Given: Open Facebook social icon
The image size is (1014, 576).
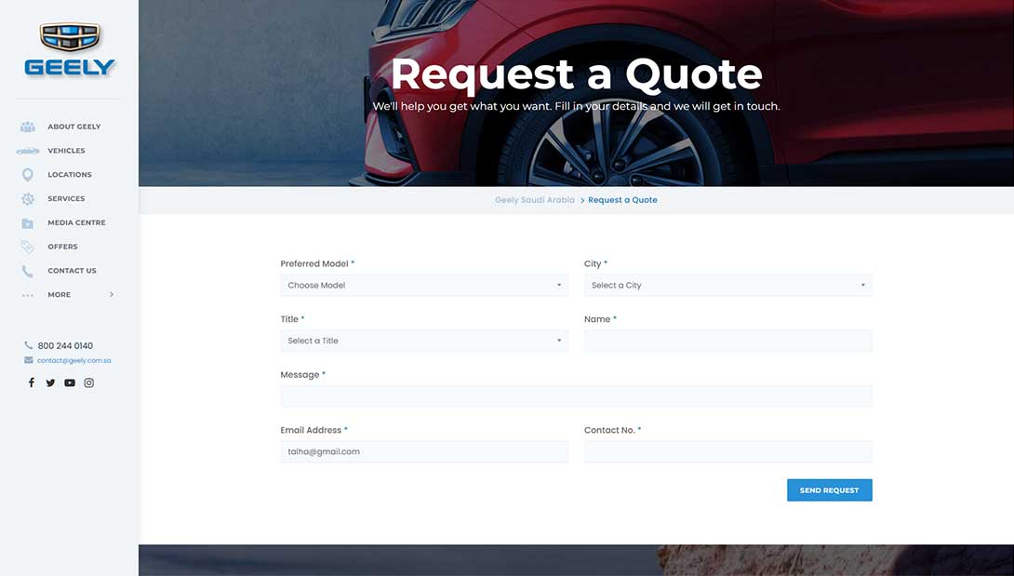Looking at the screenshot, I should coord(31,382).
